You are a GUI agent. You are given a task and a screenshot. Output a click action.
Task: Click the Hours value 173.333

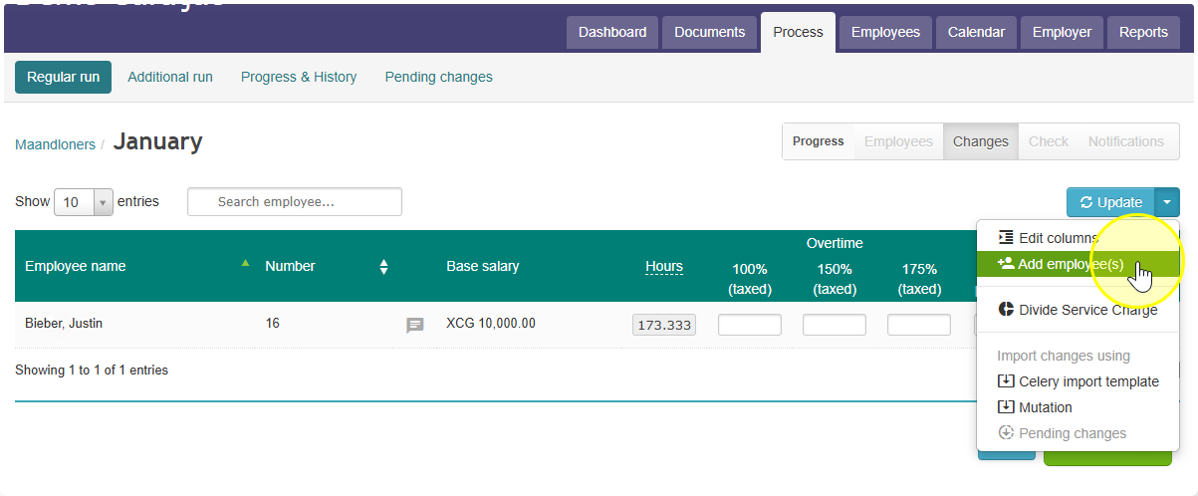coord(664,325)
